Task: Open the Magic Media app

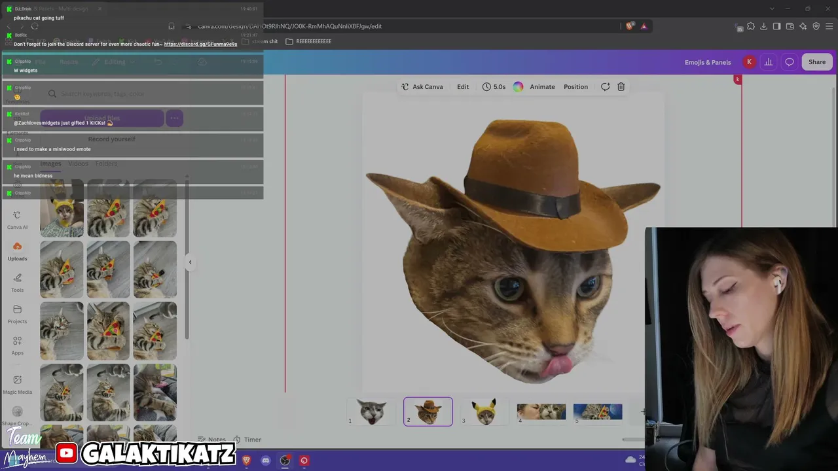Action: [x=17, y=385]
